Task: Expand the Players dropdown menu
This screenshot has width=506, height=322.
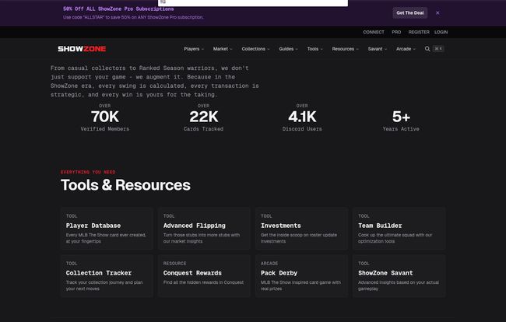Action: click(x=194, y=49)
